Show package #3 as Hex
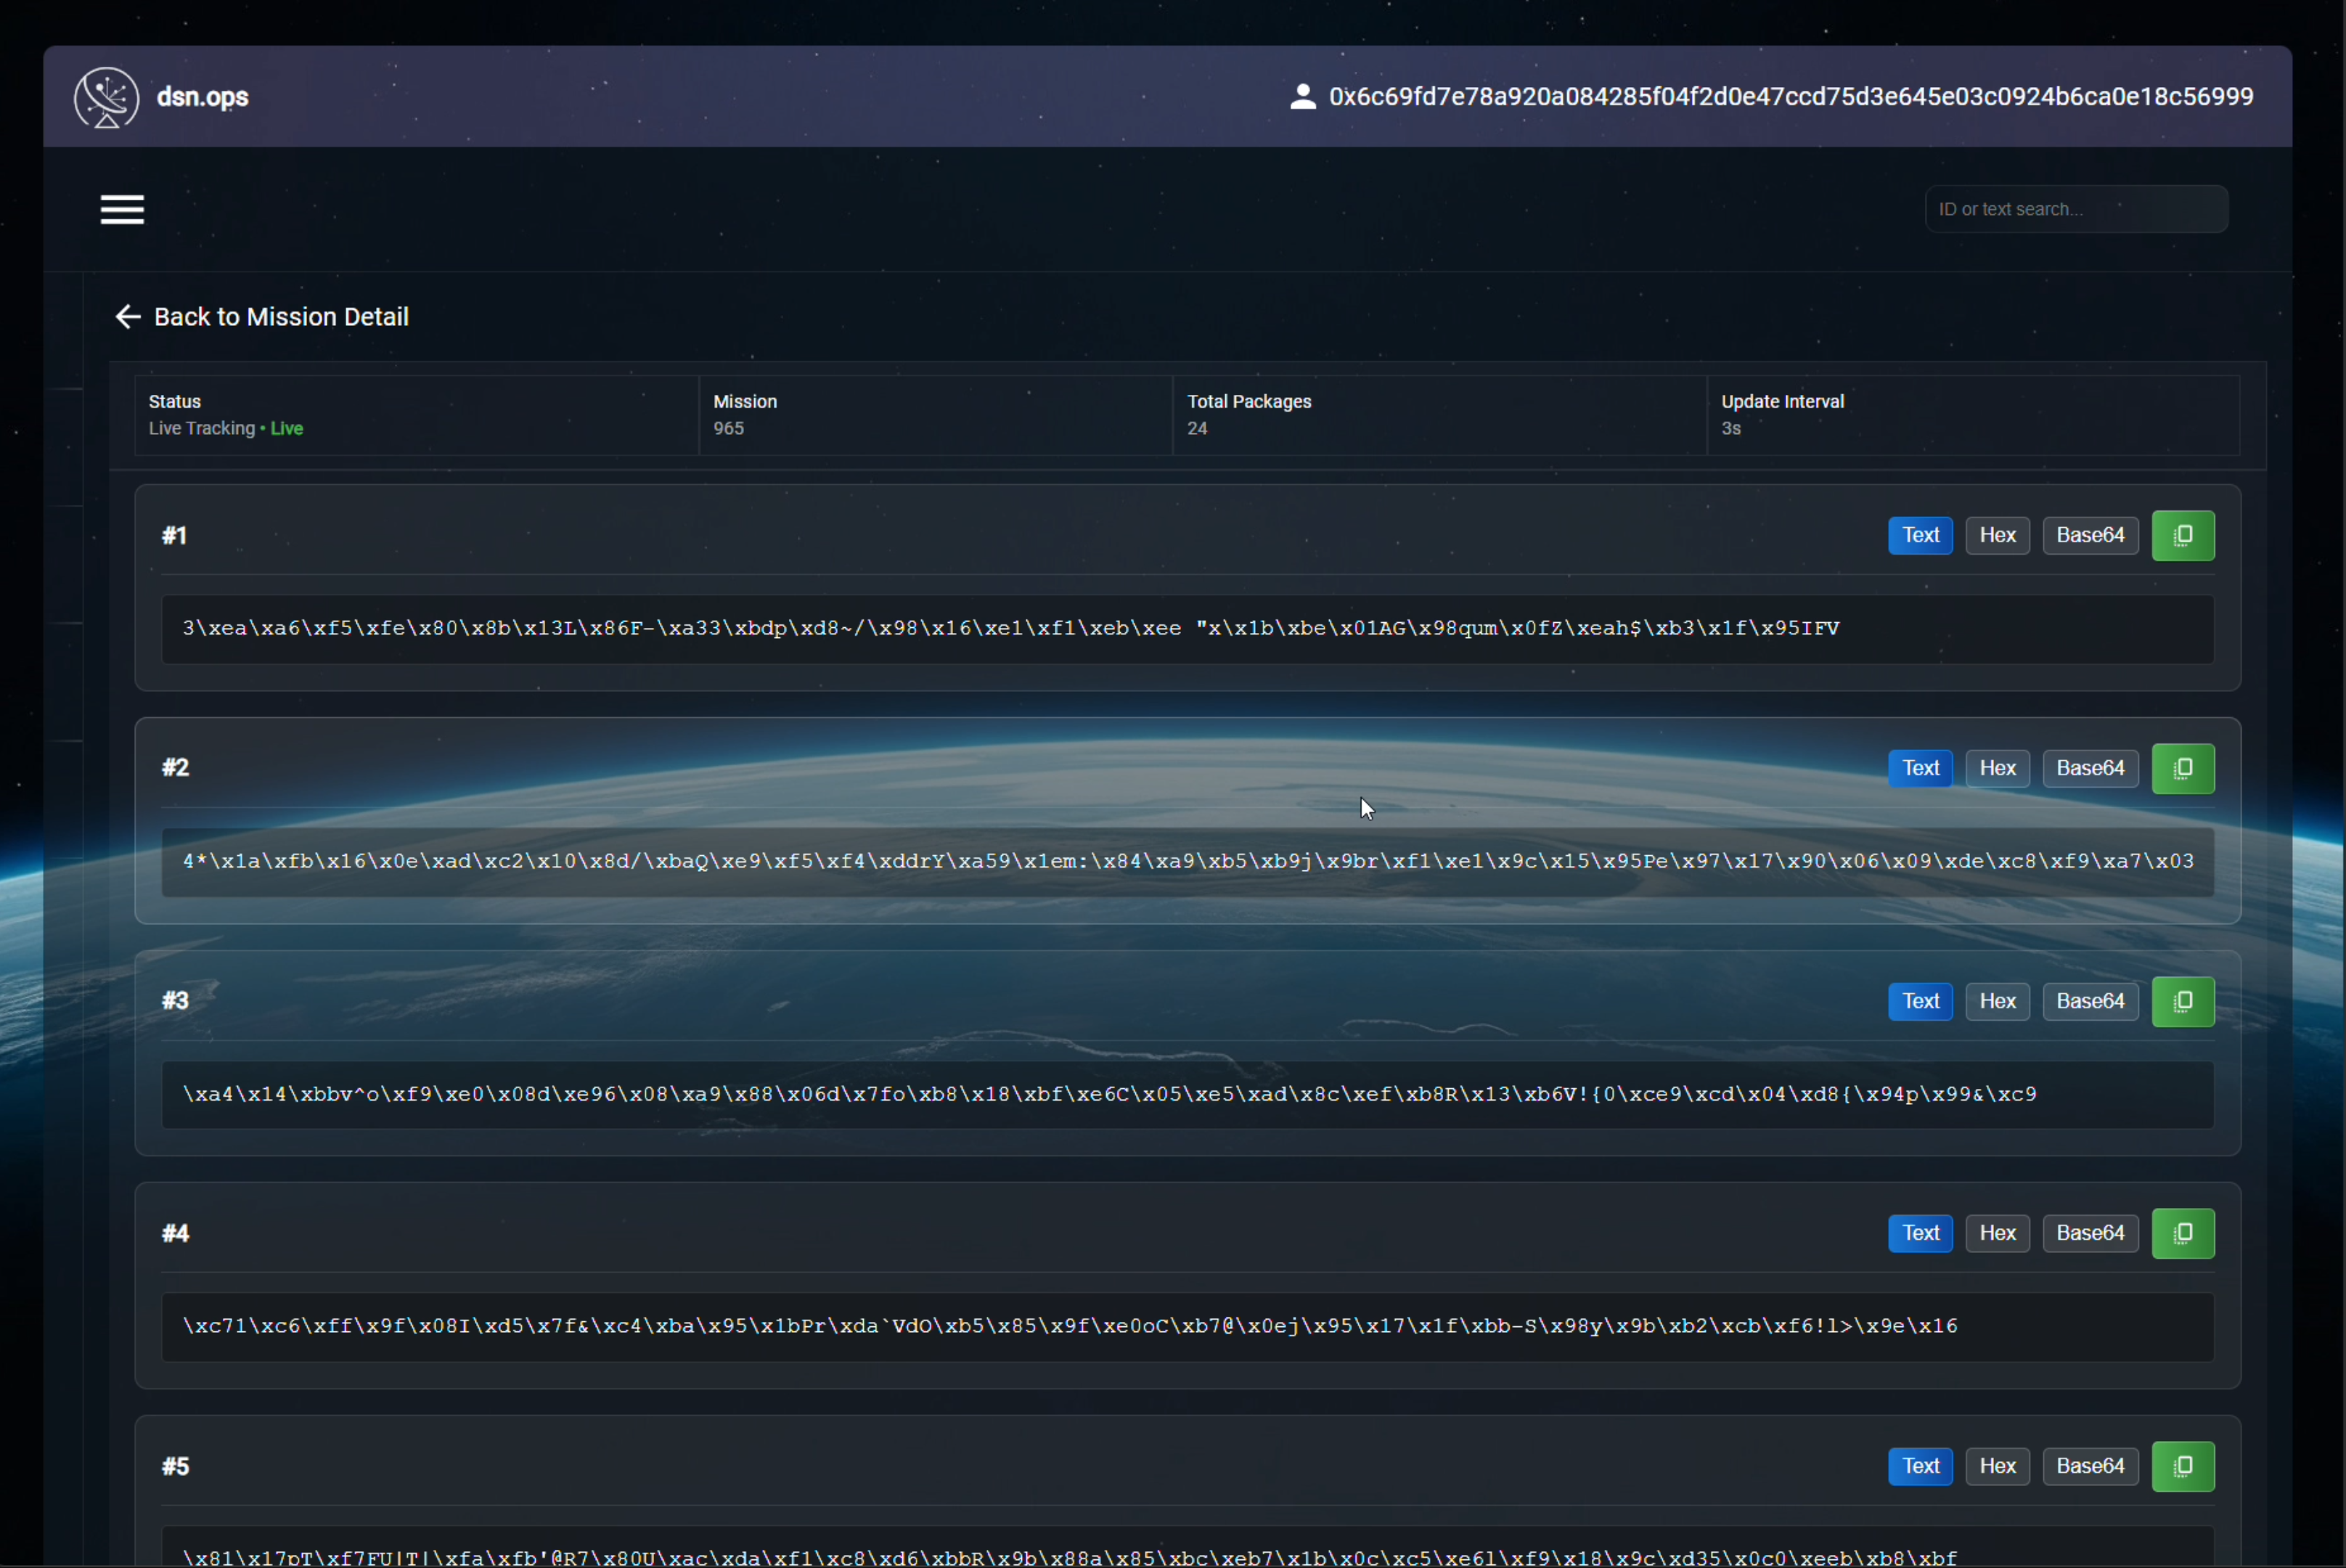This screenshot has width=2346, height=1568. 1997,1002
